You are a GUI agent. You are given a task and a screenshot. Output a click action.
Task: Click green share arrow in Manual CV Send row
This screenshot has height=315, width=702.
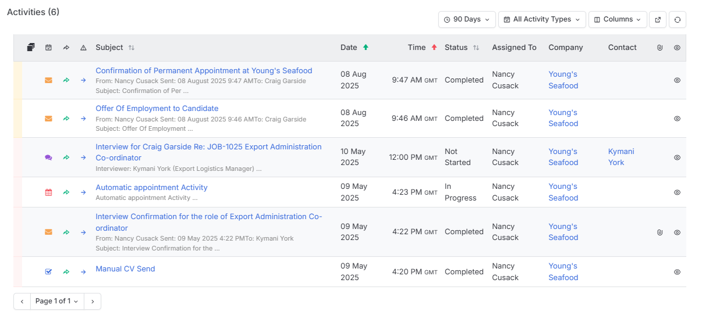(x=66, y=271)
